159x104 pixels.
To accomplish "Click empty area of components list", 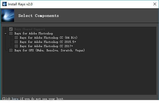I will (79, 74).
